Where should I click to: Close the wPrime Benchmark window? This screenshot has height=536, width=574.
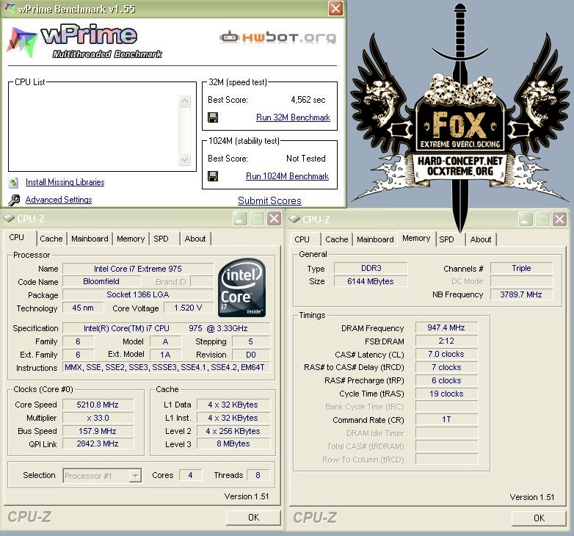[335, 8]
